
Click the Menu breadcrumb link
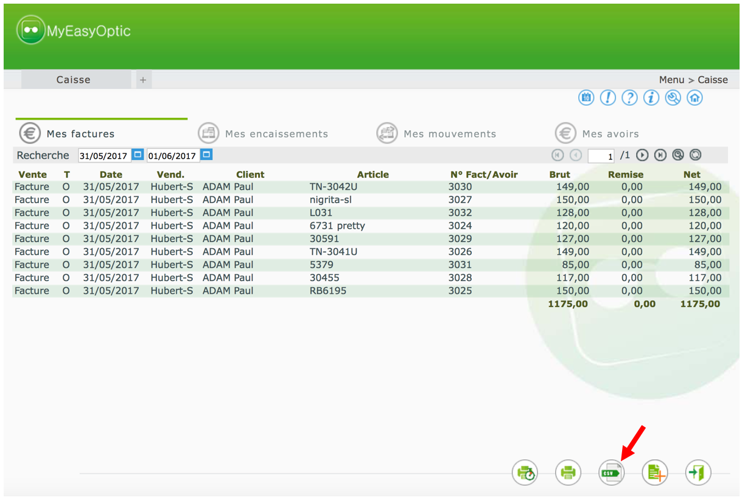(x=672, y=80)
